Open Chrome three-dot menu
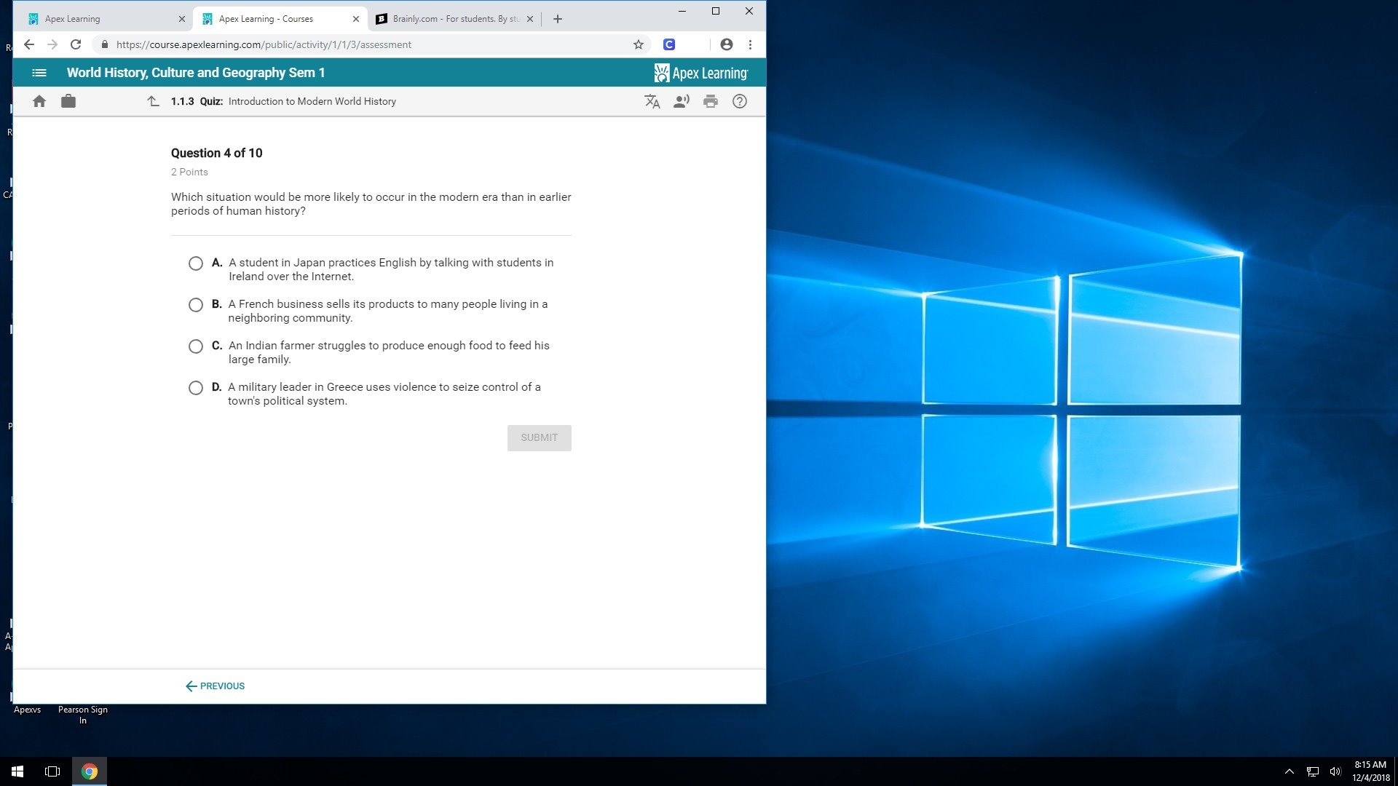The width and height of the screenshot is (1398, 786). [x=750, y=44]
